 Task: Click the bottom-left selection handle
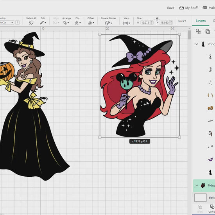(x=100, y=137)
